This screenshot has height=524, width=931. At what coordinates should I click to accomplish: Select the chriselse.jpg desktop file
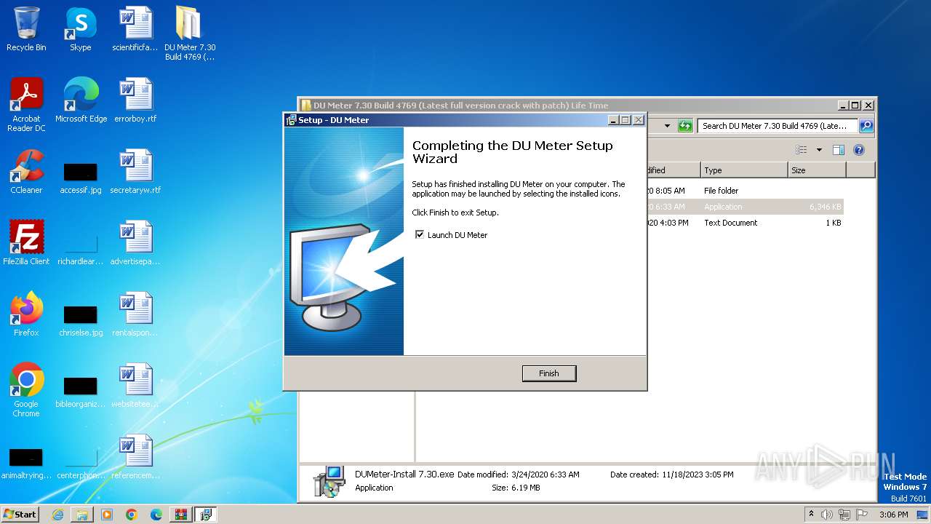(81, 321)
